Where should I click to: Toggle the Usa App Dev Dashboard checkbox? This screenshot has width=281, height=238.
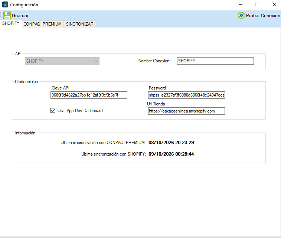tap(53, 110)
